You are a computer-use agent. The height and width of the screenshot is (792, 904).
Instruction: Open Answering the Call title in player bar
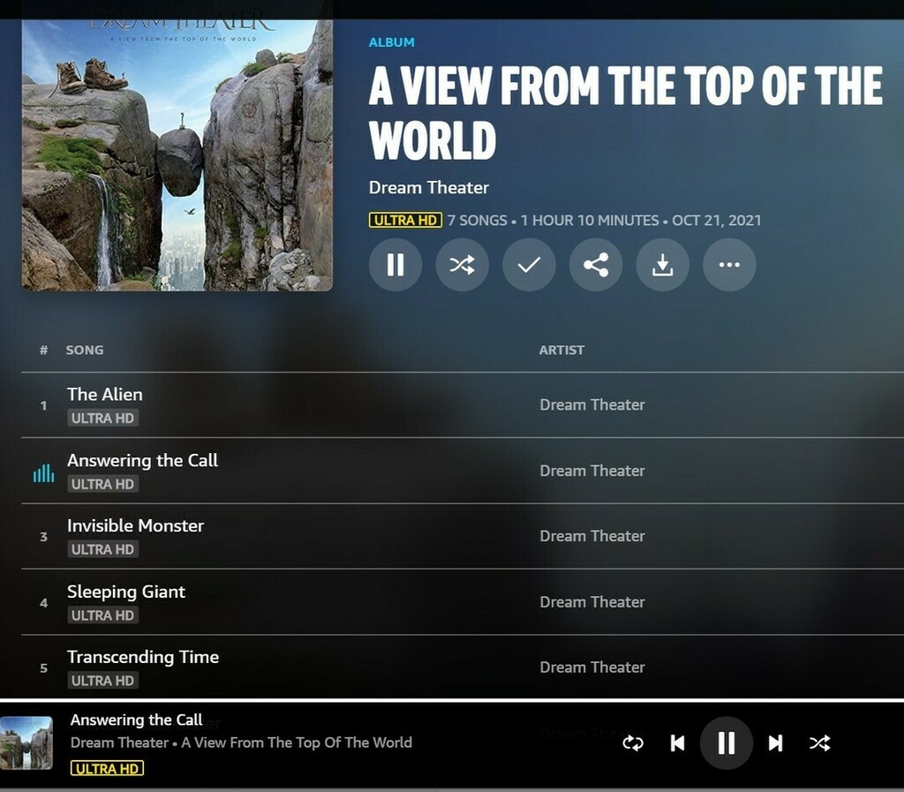[x=136, y=720]
